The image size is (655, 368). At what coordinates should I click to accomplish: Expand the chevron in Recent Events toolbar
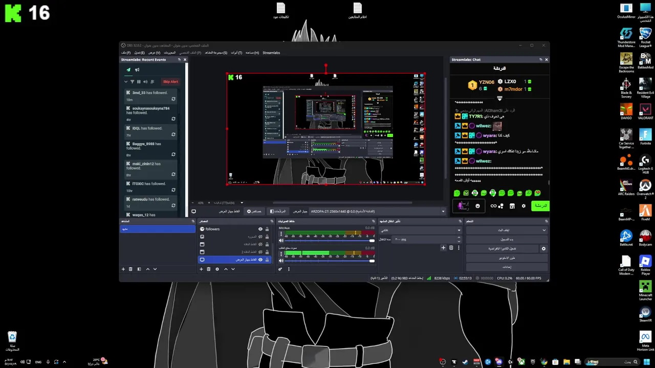[x=126, y=82]
